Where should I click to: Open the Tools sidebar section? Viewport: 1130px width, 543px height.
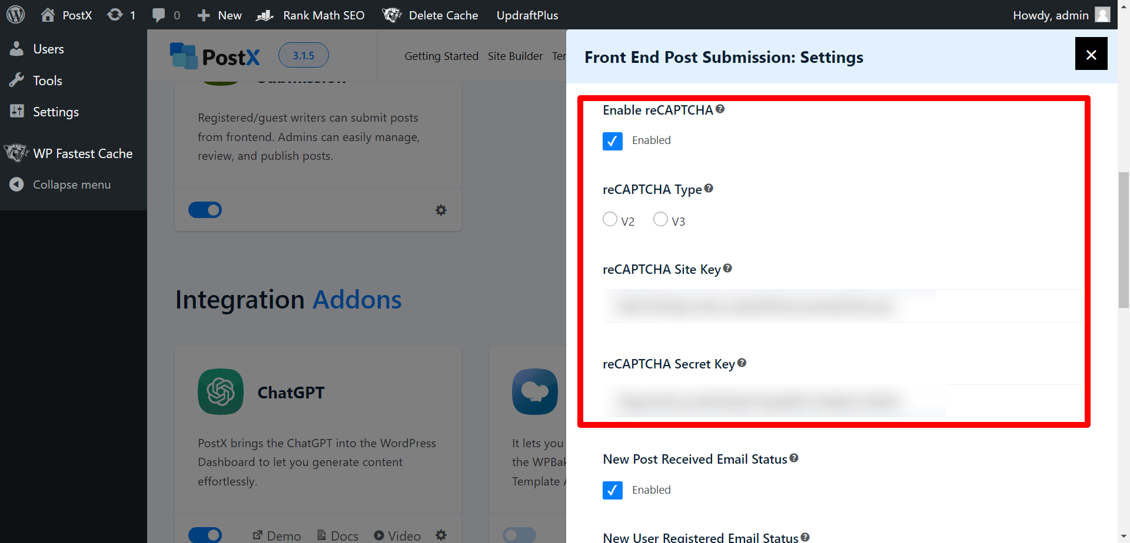(47, 80)
